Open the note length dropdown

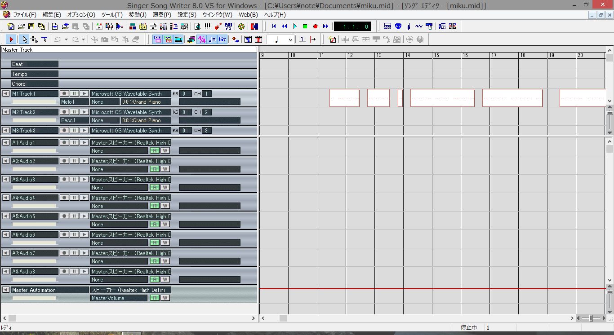tap(290, 40)
